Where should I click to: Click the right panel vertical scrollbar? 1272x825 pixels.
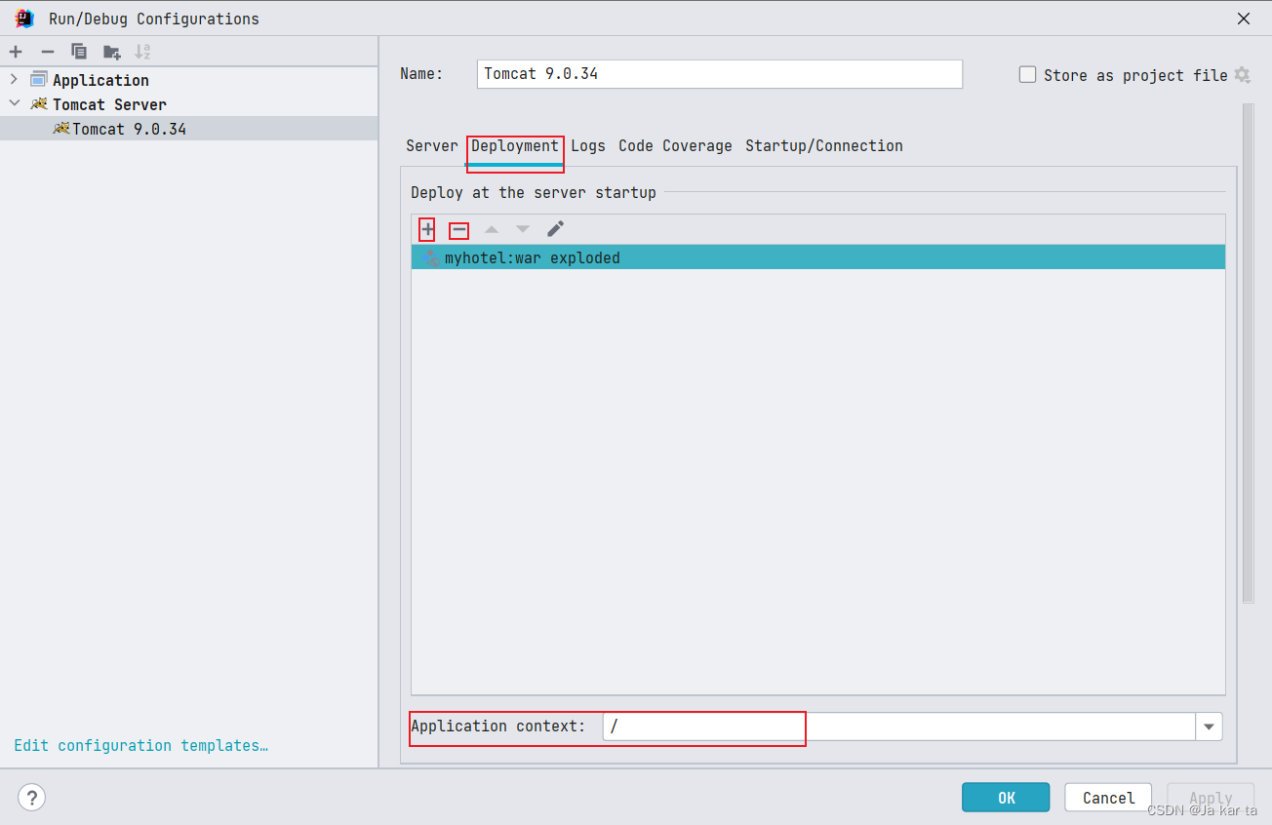pos(1249,353)
